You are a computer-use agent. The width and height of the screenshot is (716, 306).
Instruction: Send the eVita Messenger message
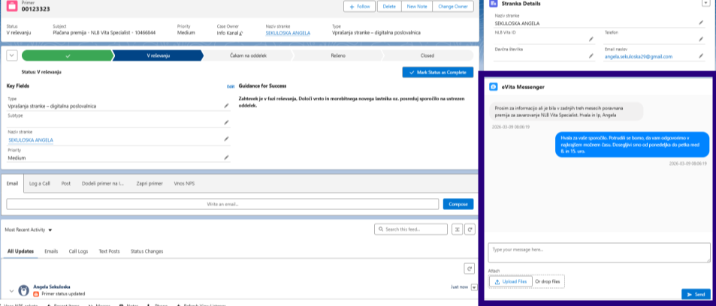pyautogui.click(x=696, y=295)
